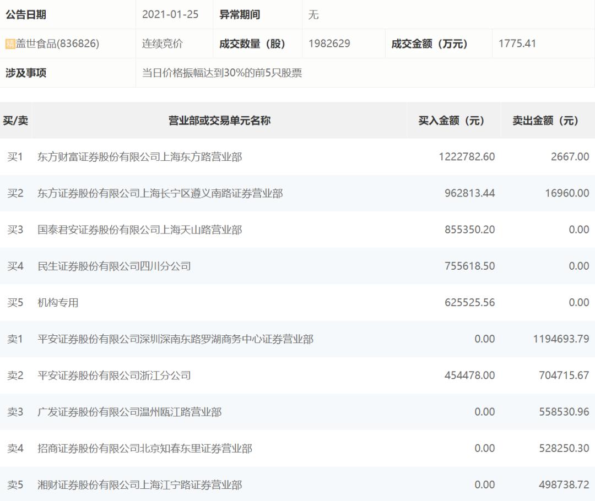Click the 成交数量（股） label

coord(252,43)
